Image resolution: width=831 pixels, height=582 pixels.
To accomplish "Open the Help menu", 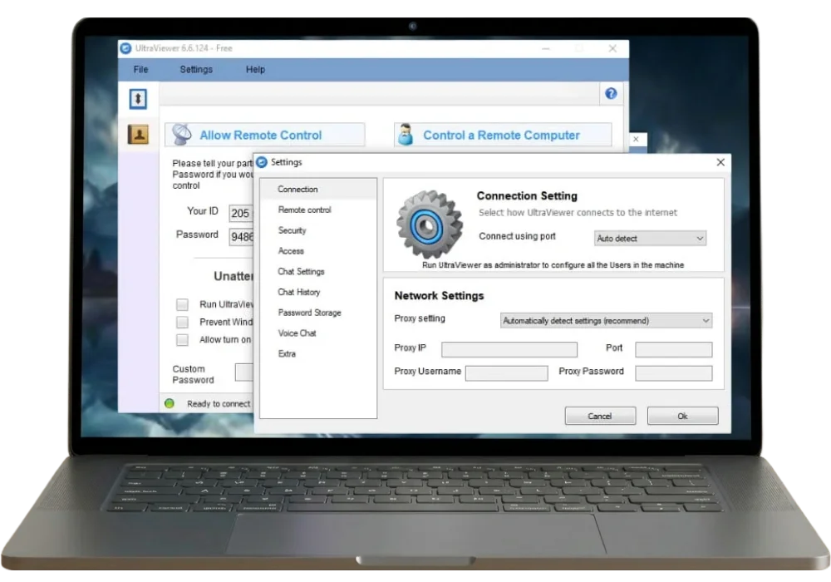I will [x=255, y=70].
